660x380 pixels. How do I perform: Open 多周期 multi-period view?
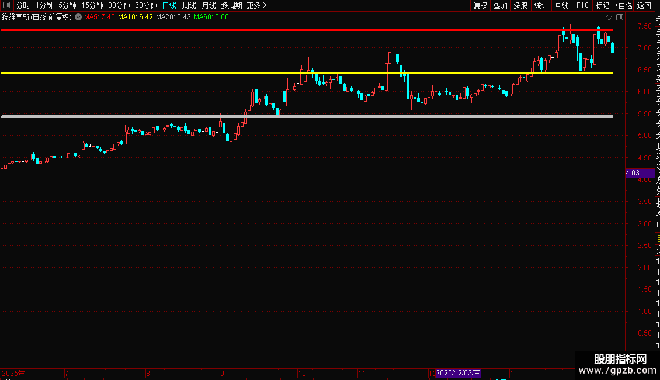(231, 5)
